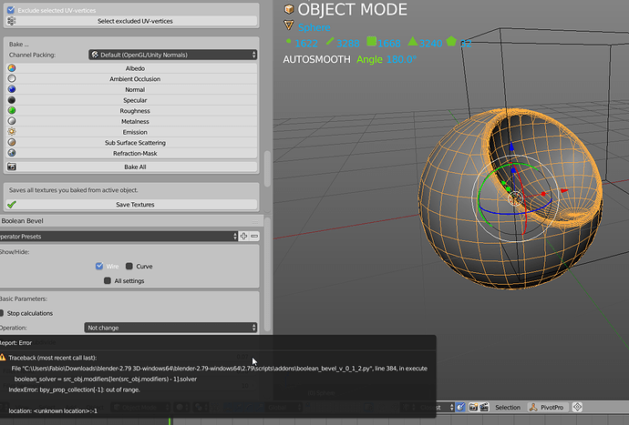
Task: Click the 'IndexError: bpy_prop_collection' line
Action: [74, 390]
